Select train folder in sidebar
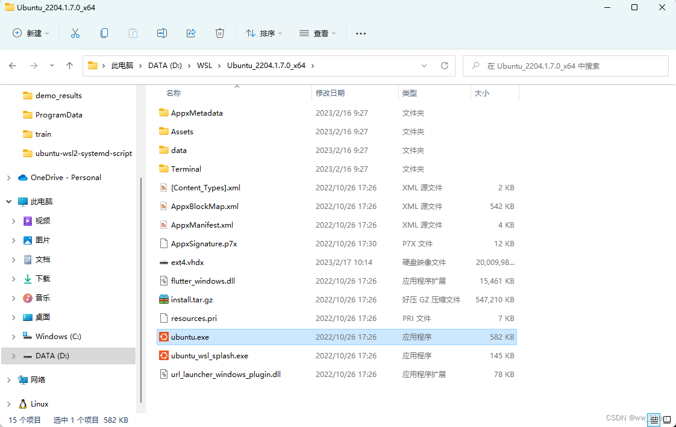 tap(43, 134)
